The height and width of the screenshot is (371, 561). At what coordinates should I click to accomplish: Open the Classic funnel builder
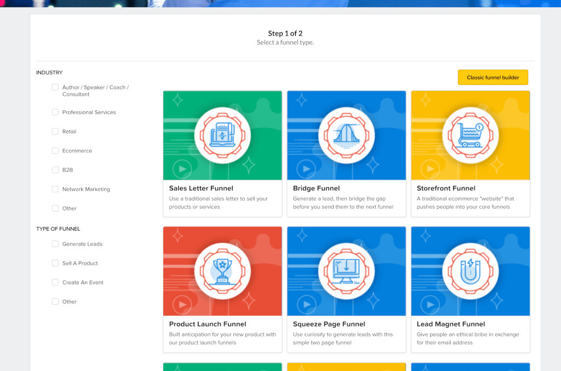coord(492,77)
